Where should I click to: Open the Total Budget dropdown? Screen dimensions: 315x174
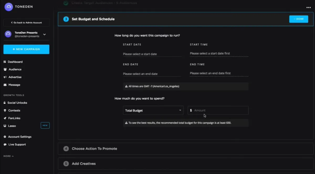pos(153,110)
